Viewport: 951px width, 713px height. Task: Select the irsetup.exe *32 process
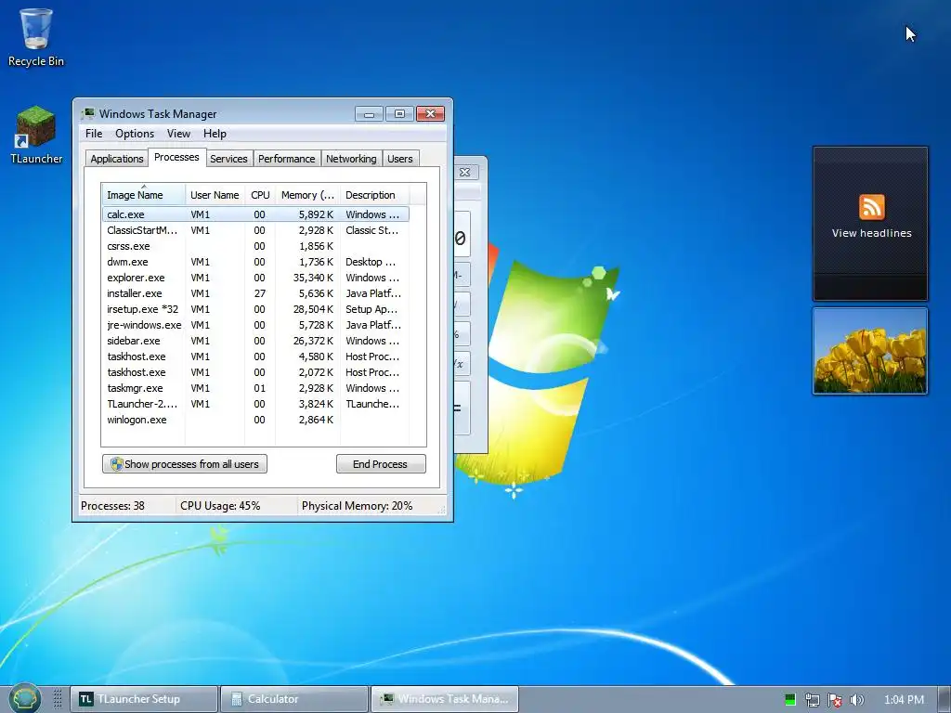[x=255, y=308]
